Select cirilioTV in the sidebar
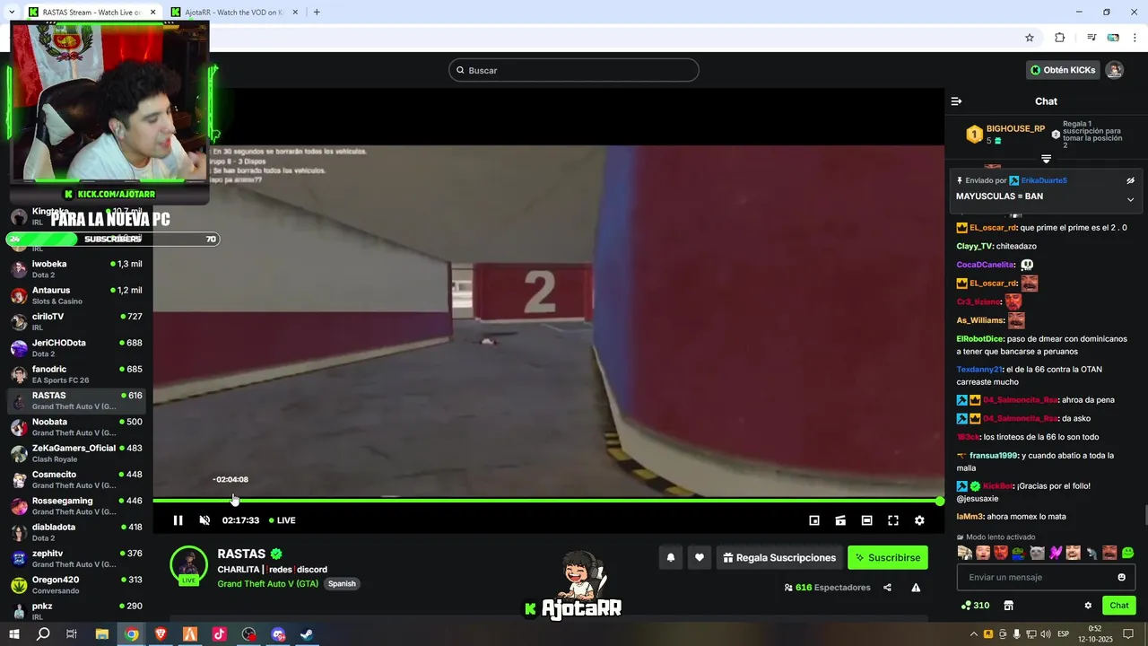 click(76, 321)
